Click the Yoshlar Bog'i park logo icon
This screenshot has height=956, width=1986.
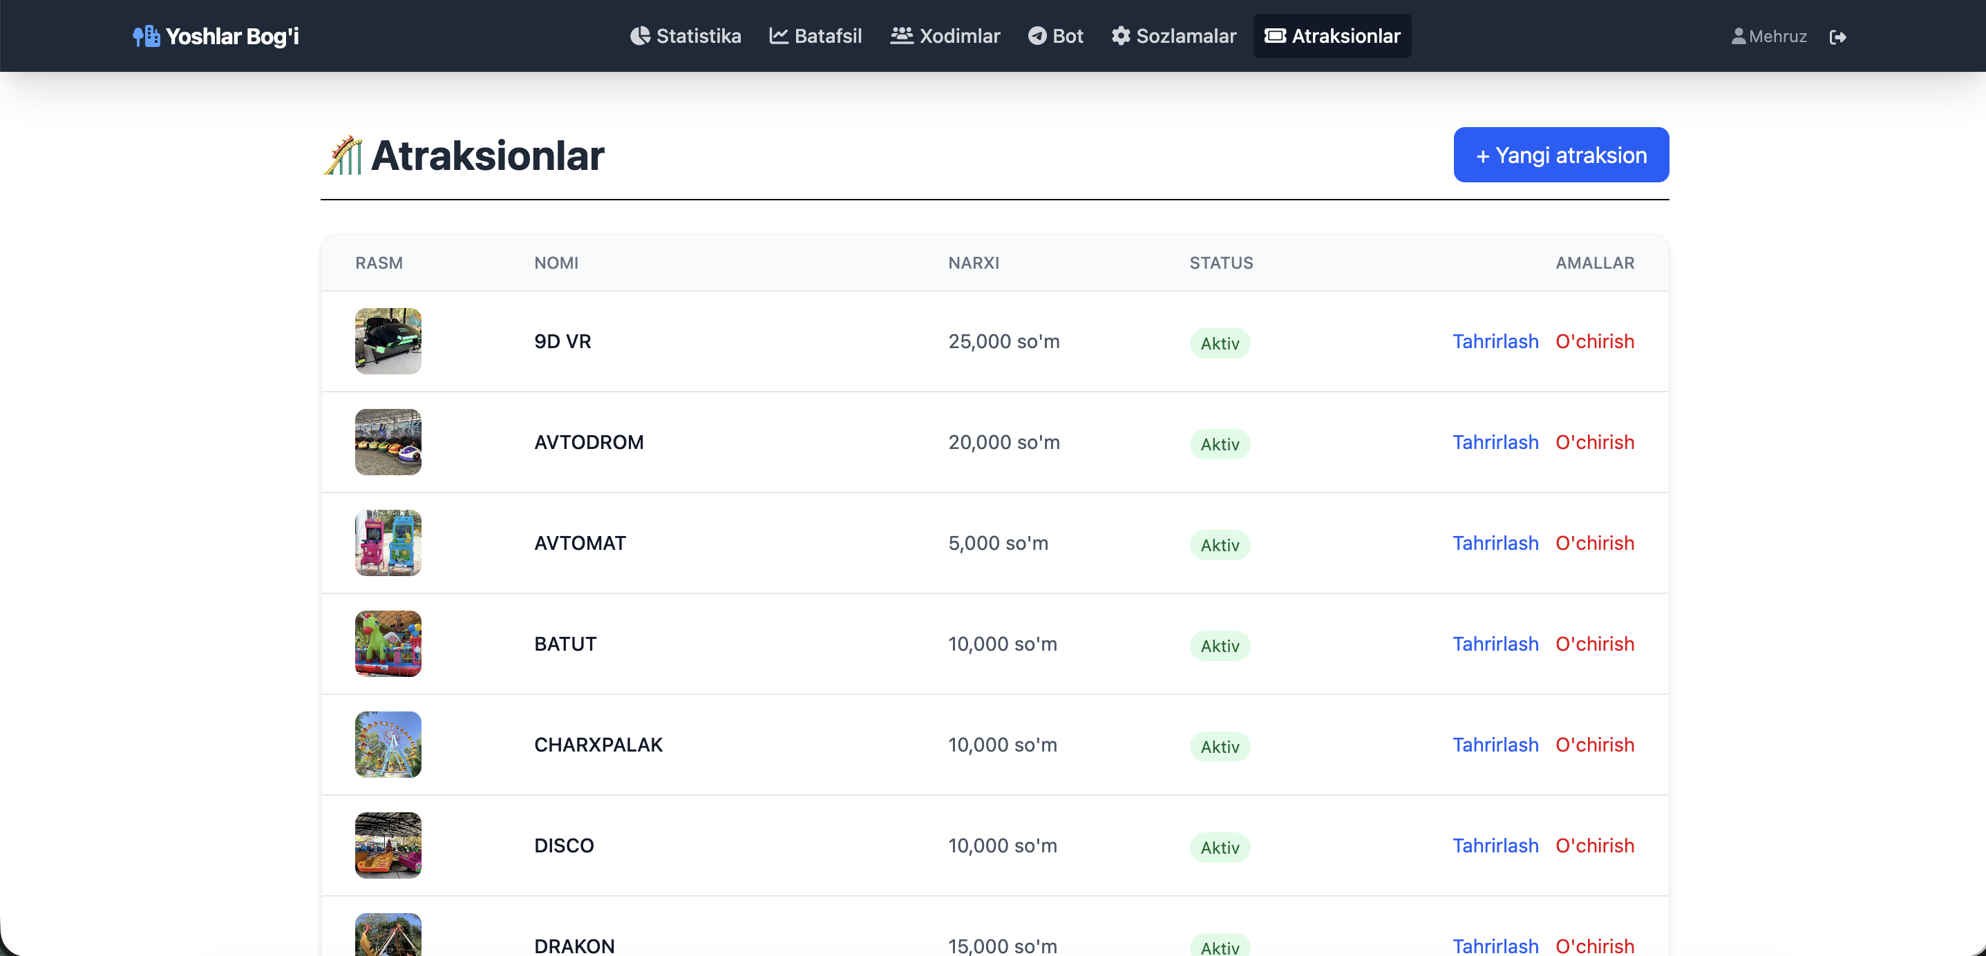click(146, 36)
